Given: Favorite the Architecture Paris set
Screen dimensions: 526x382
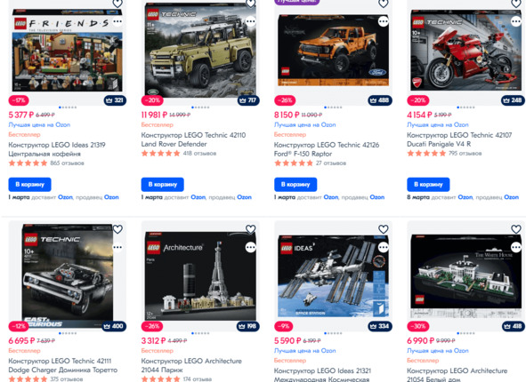Looking at the screenshot, I should coord(251,229).
